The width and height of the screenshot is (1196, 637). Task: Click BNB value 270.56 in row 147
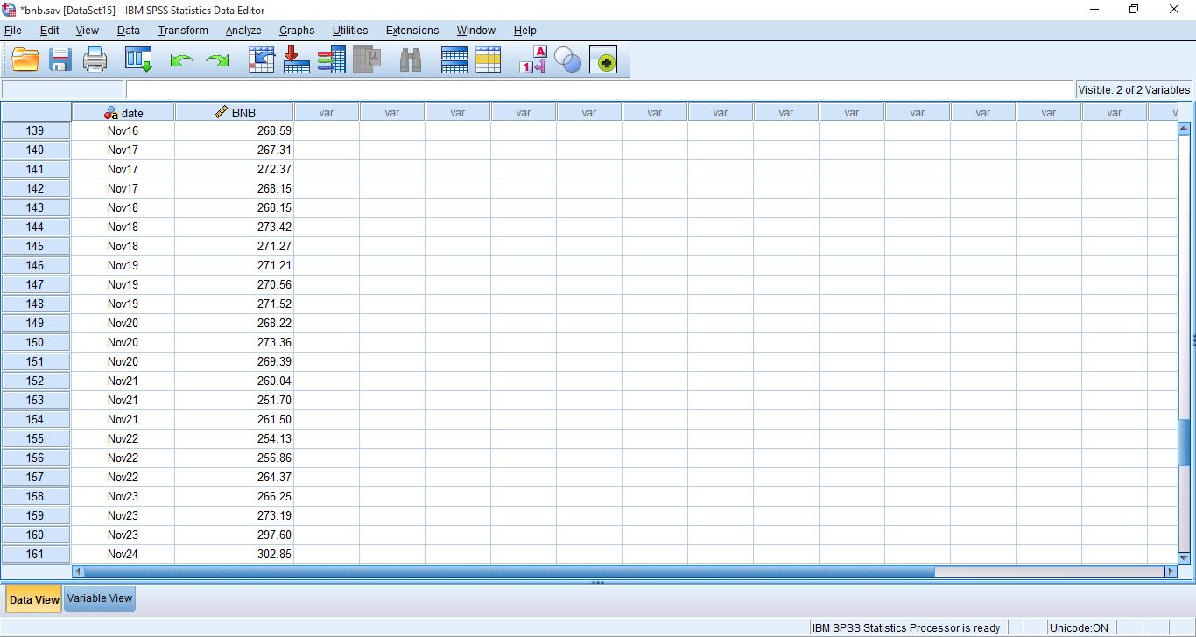[234, 284]
